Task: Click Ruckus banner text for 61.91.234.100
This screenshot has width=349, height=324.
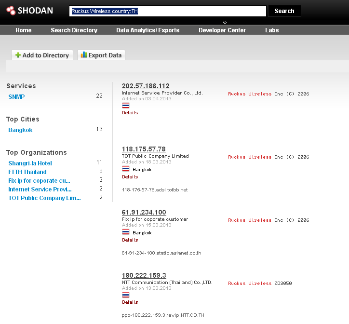Action: (268, 220)
